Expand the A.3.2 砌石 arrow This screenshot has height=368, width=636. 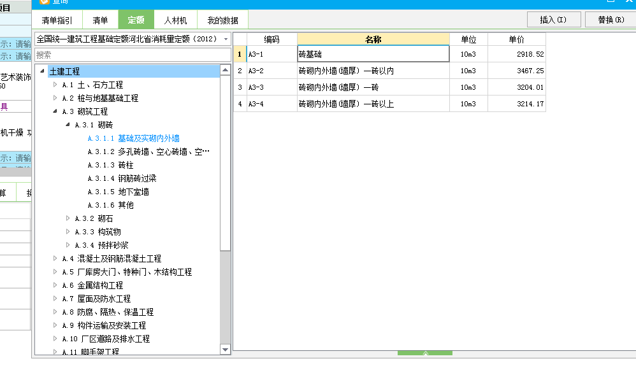click(x=68, y=218)
